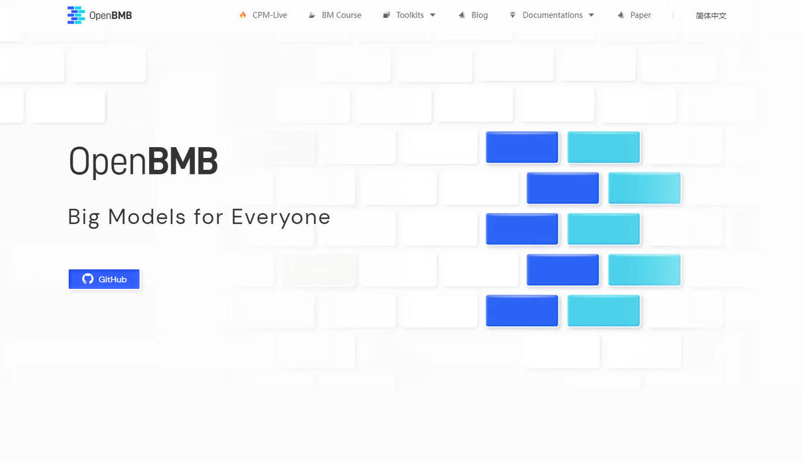Screen dimensions: 802x462
Task: Open the Paper page
Action: [640, 15]
